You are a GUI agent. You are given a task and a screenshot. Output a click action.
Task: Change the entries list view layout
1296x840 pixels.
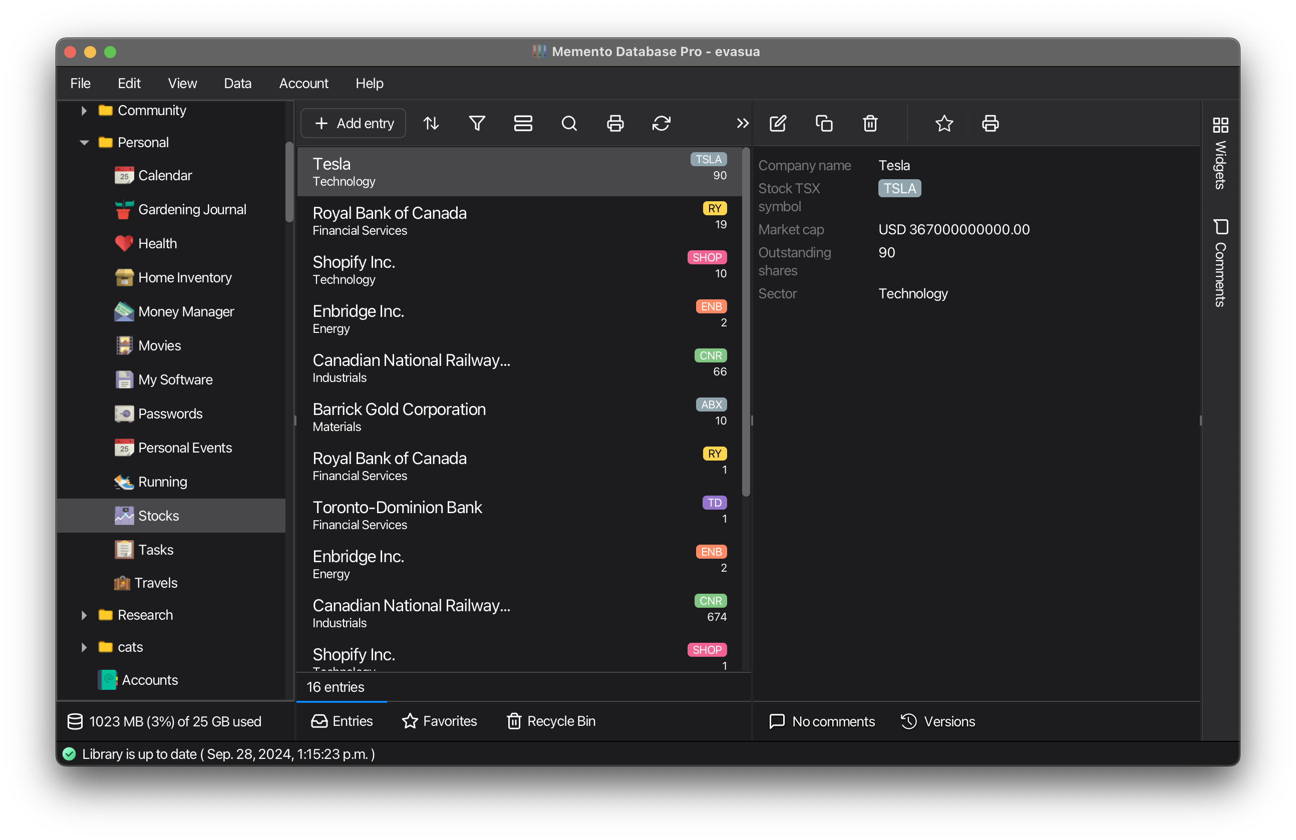coord(523,123)
